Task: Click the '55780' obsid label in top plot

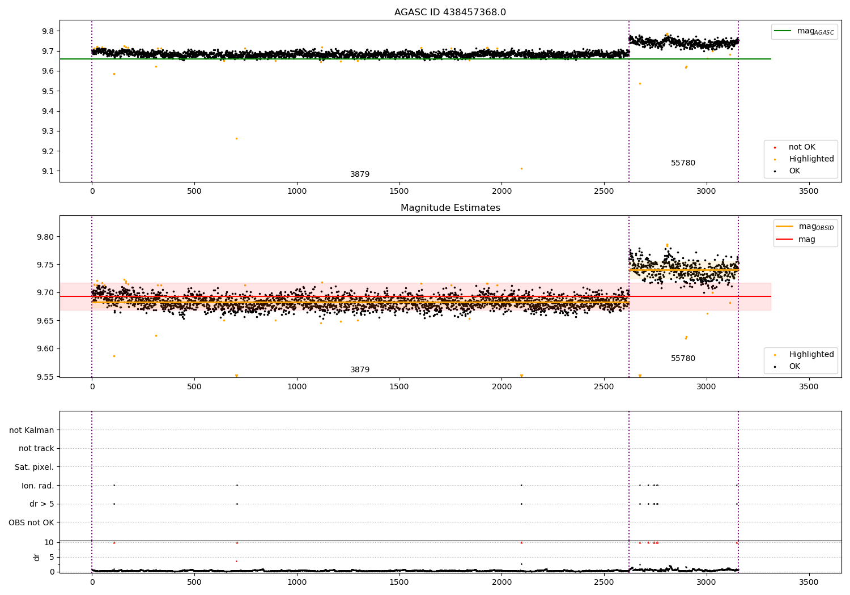Action: point(683,163)
